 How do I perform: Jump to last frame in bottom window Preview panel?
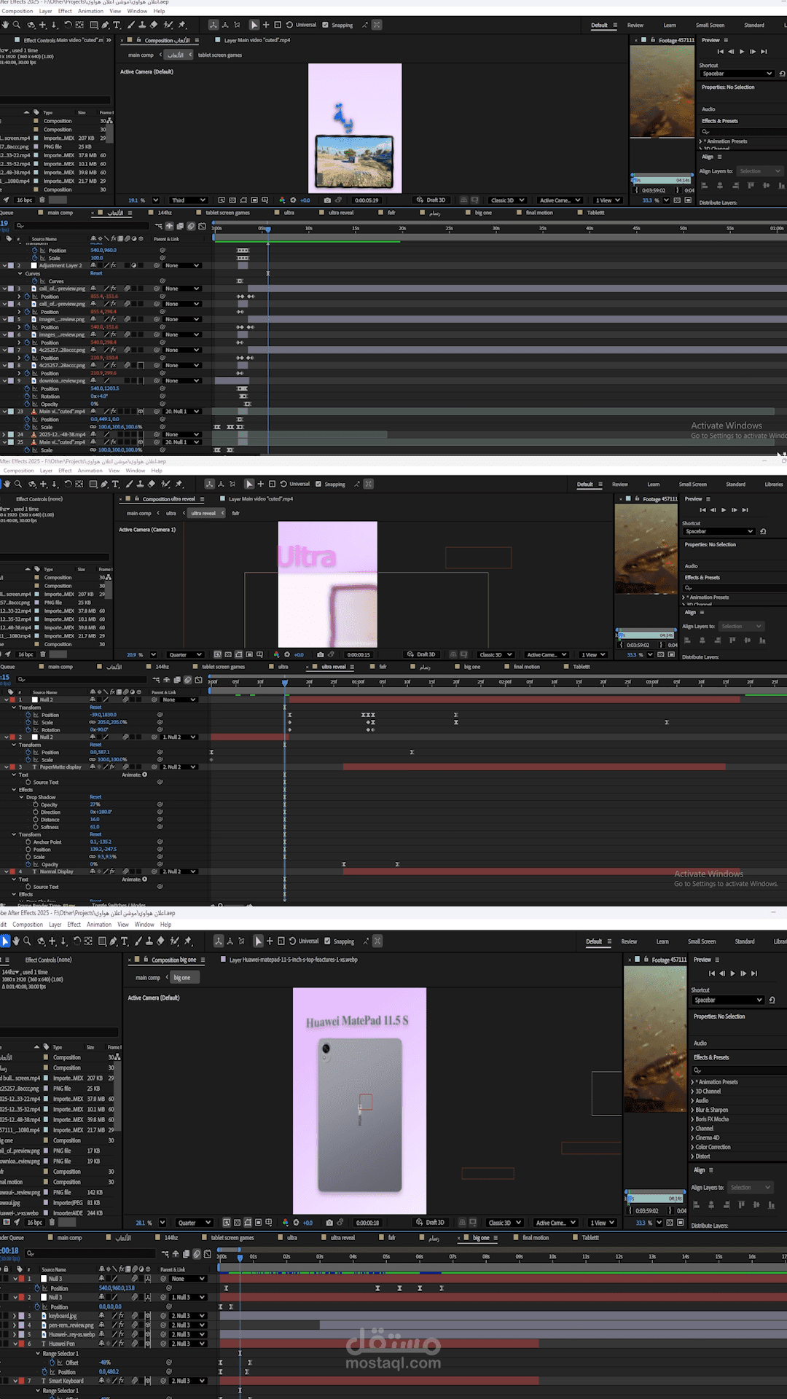pyautogui.click(x=754, y=973)
